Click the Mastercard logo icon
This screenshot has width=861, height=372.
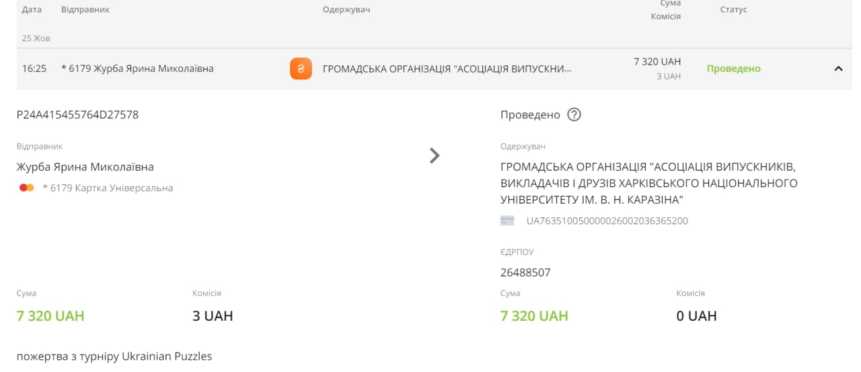click(x=27, y=188)
